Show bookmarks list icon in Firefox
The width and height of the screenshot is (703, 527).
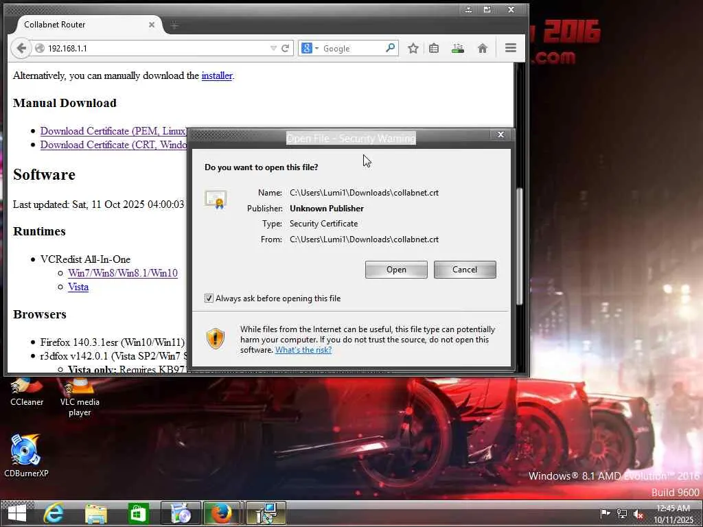click(x=434, y=49)
